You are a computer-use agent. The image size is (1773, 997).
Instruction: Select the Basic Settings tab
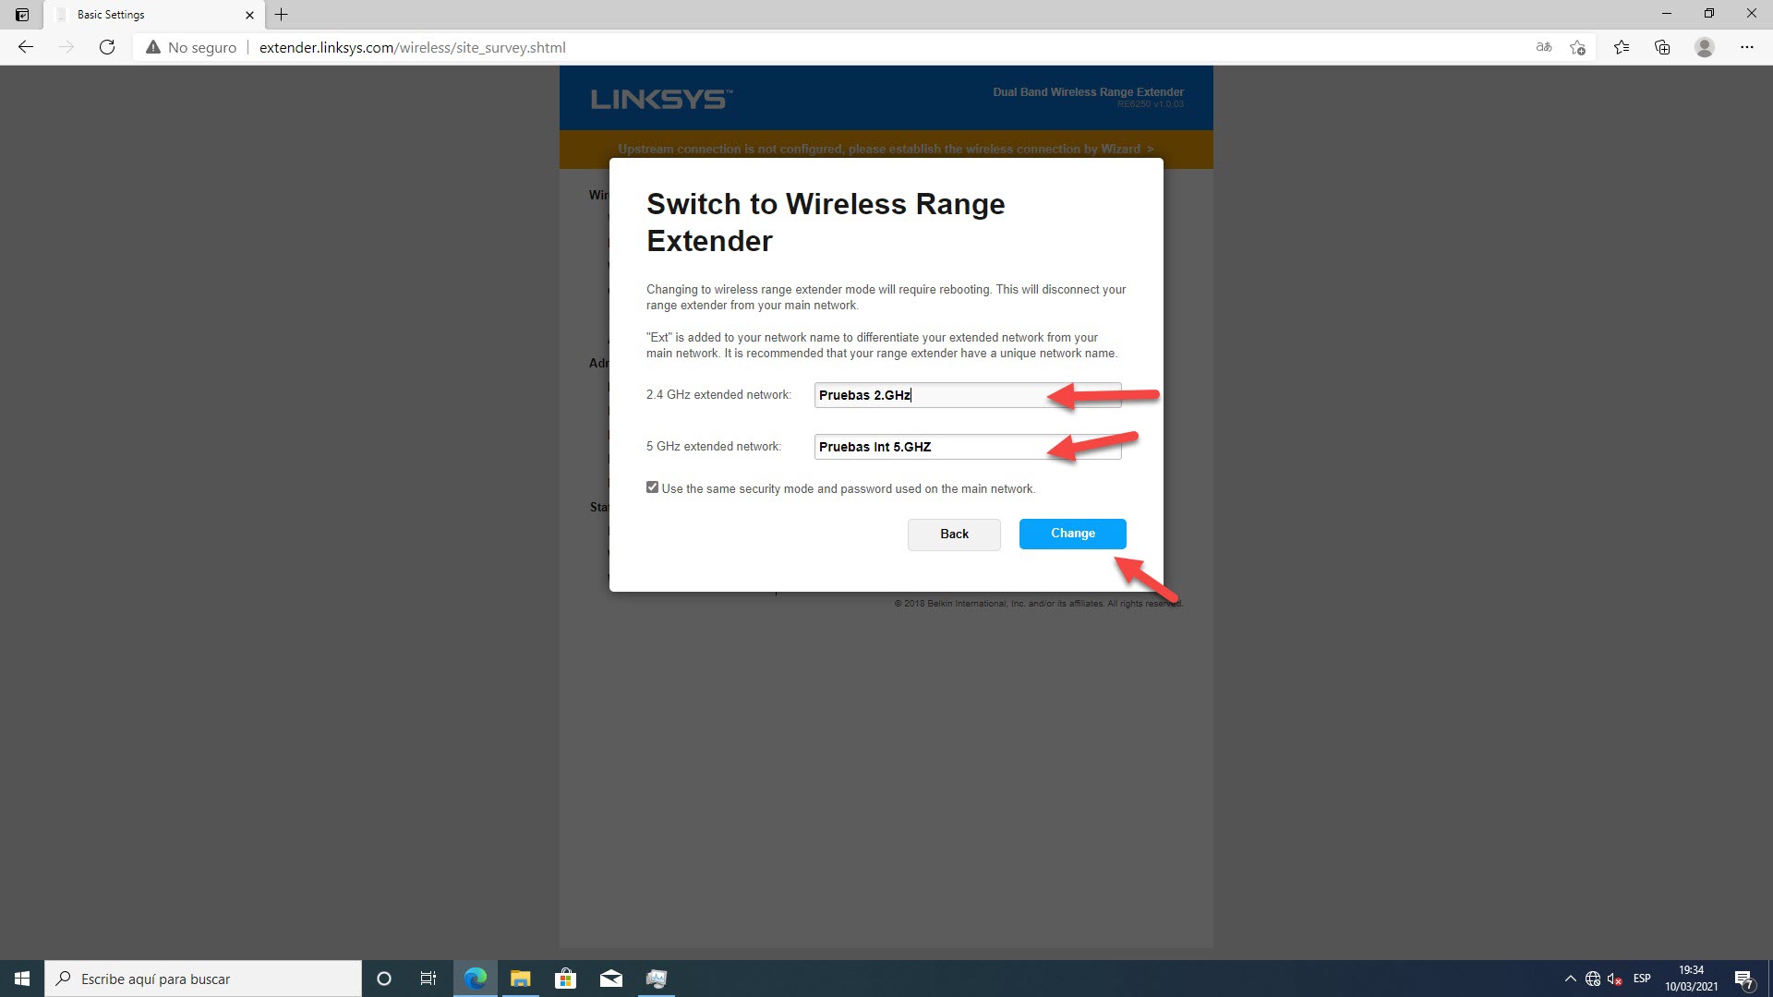coord(148,15)
